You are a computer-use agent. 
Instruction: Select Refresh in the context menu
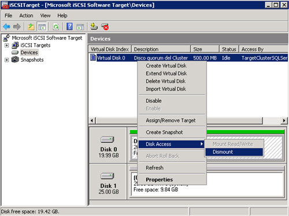pos(172,167)
